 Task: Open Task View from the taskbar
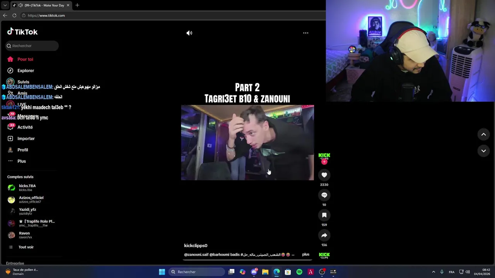tap(231, 272)
